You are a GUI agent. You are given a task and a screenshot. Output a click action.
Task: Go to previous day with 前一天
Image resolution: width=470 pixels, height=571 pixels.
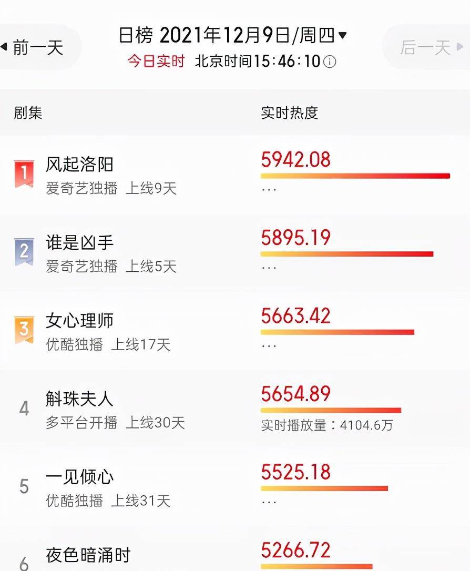[38, 48]
